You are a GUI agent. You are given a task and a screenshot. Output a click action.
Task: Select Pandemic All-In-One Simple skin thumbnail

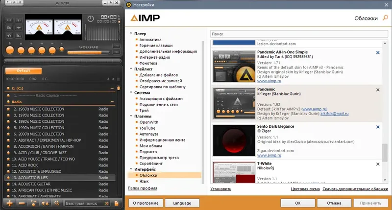tap(234, 66)
